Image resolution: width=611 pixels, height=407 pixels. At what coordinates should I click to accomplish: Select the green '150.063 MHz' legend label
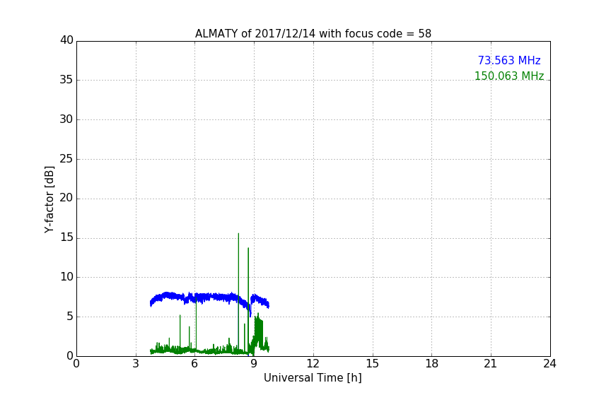tap(509, 76)
